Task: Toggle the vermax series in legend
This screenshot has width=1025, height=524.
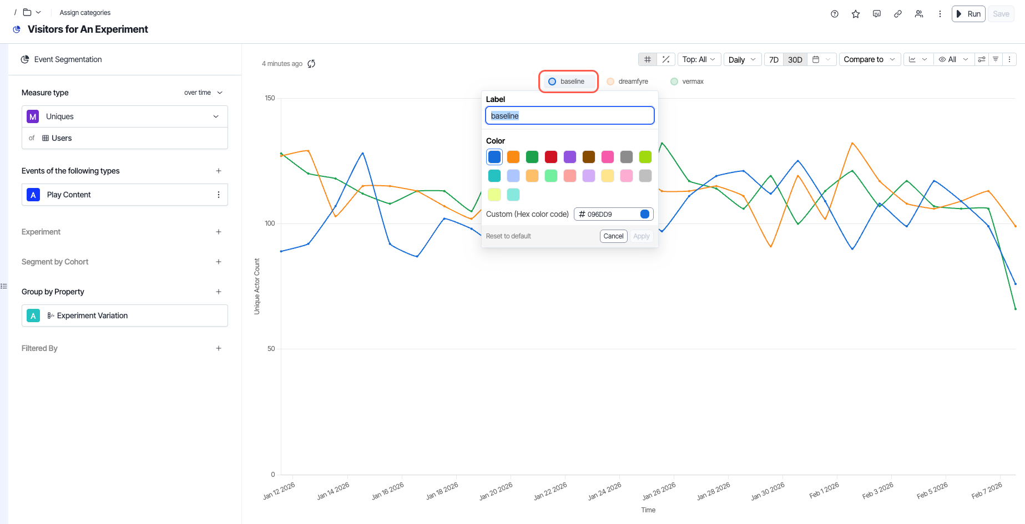Action: point(687,82)
